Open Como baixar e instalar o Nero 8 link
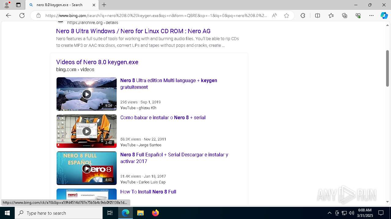The width and height of the screenshot is (391, 219). [163, 118]
